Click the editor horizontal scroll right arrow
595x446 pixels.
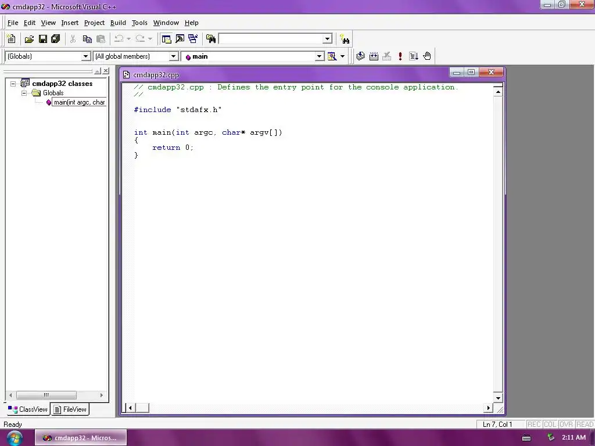click(488, 408)
